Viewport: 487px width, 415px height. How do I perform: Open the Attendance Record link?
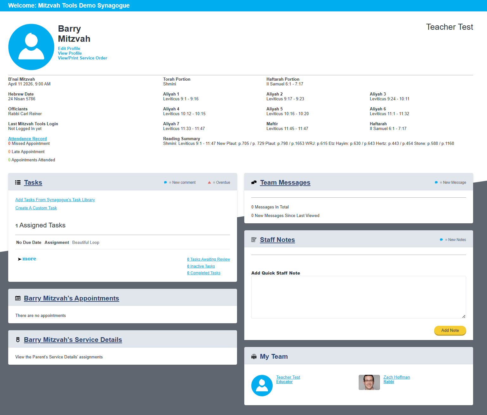(27, 139)
